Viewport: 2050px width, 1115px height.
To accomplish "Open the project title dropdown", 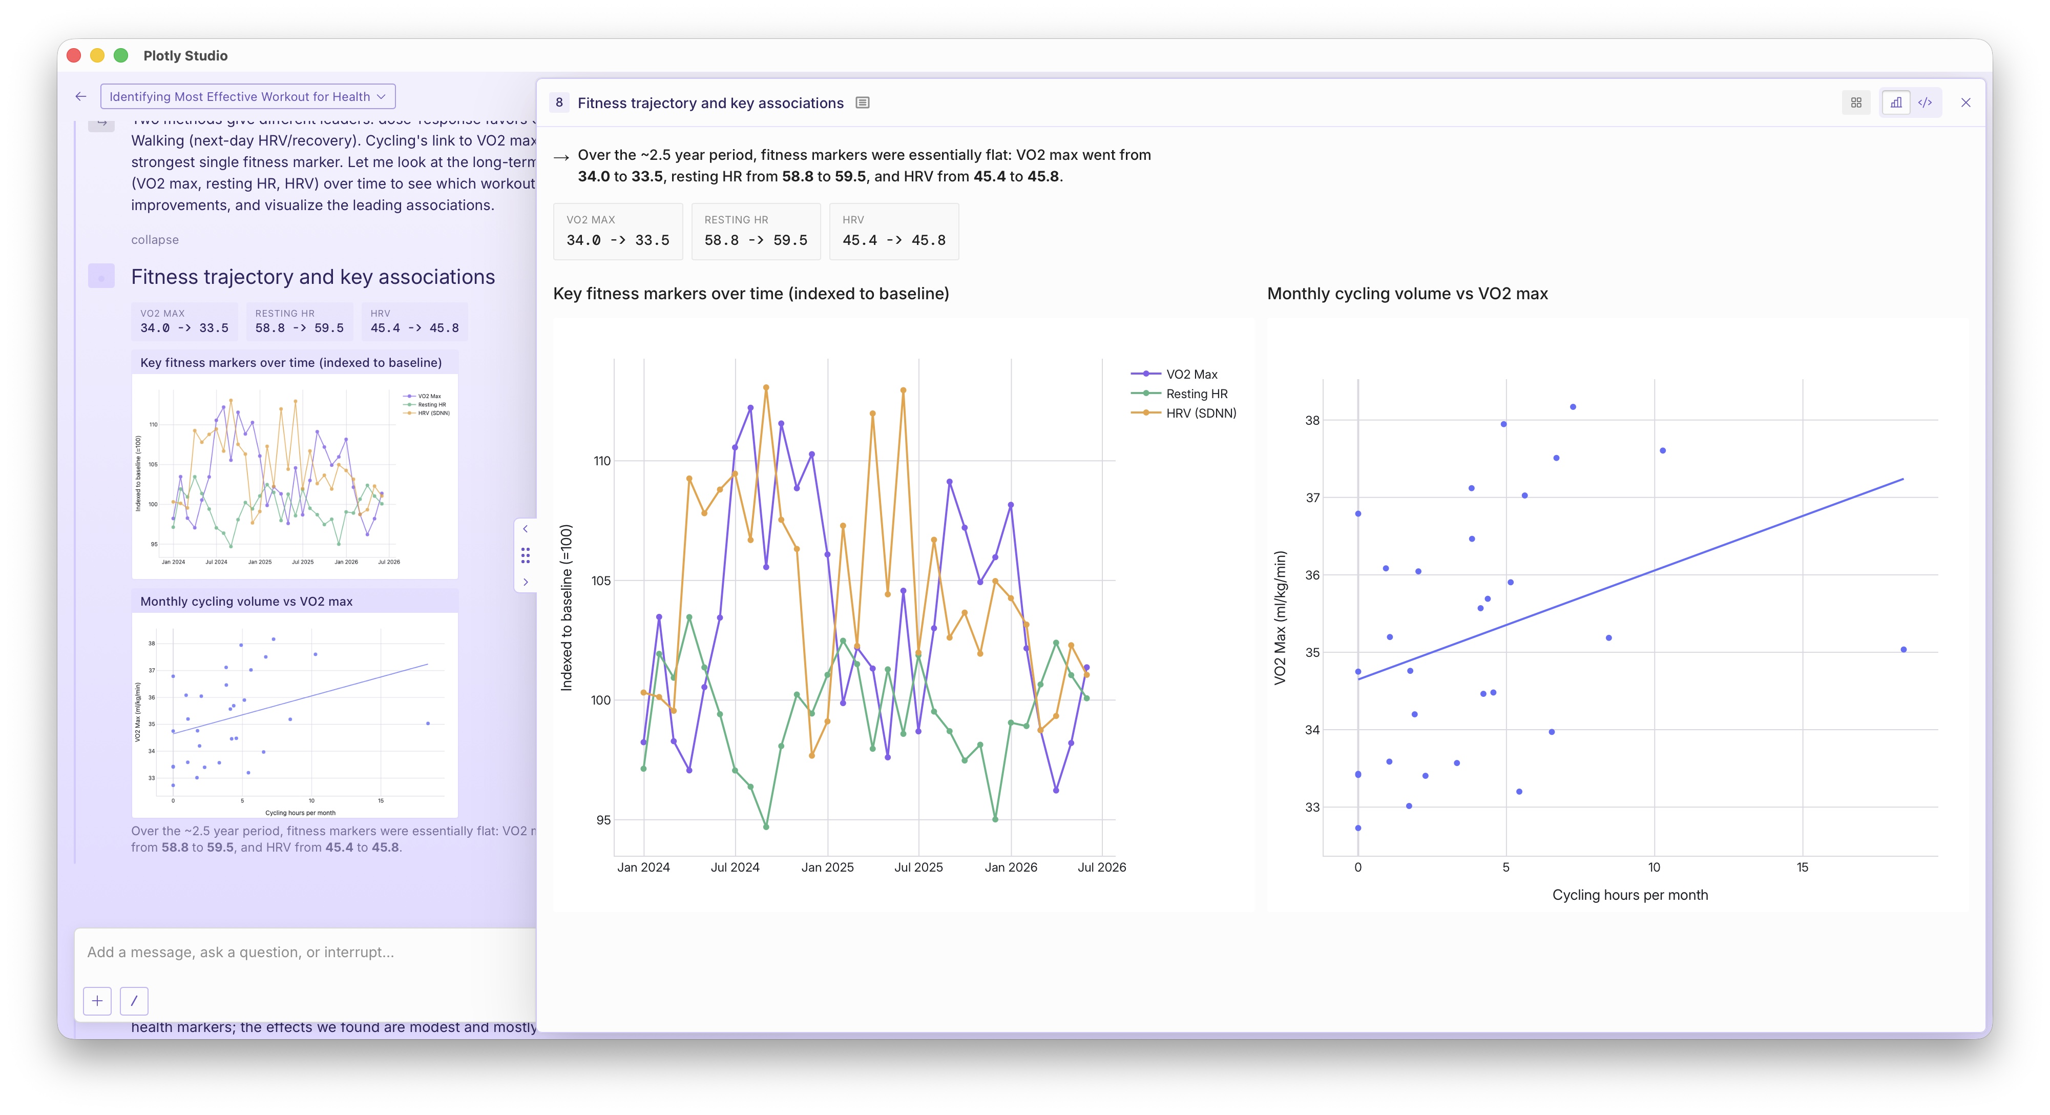I will 247,96.
